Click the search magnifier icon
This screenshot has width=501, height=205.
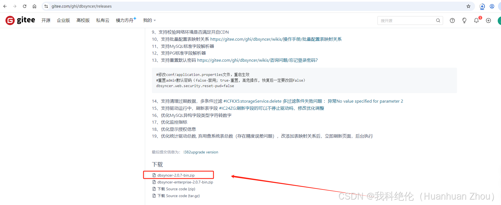pos(438,20)
